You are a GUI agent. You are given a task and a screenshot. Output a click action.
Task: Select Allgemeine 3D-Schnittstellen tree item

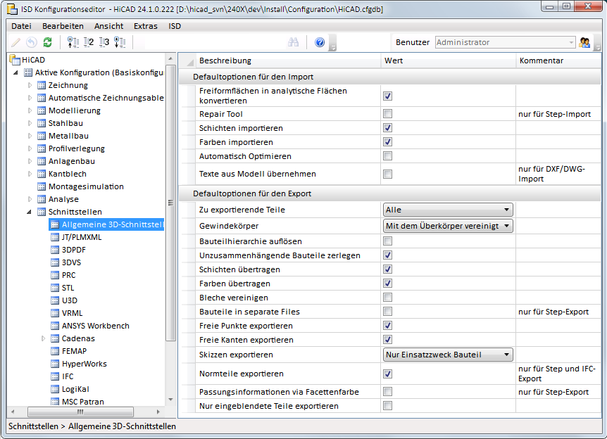107,224
